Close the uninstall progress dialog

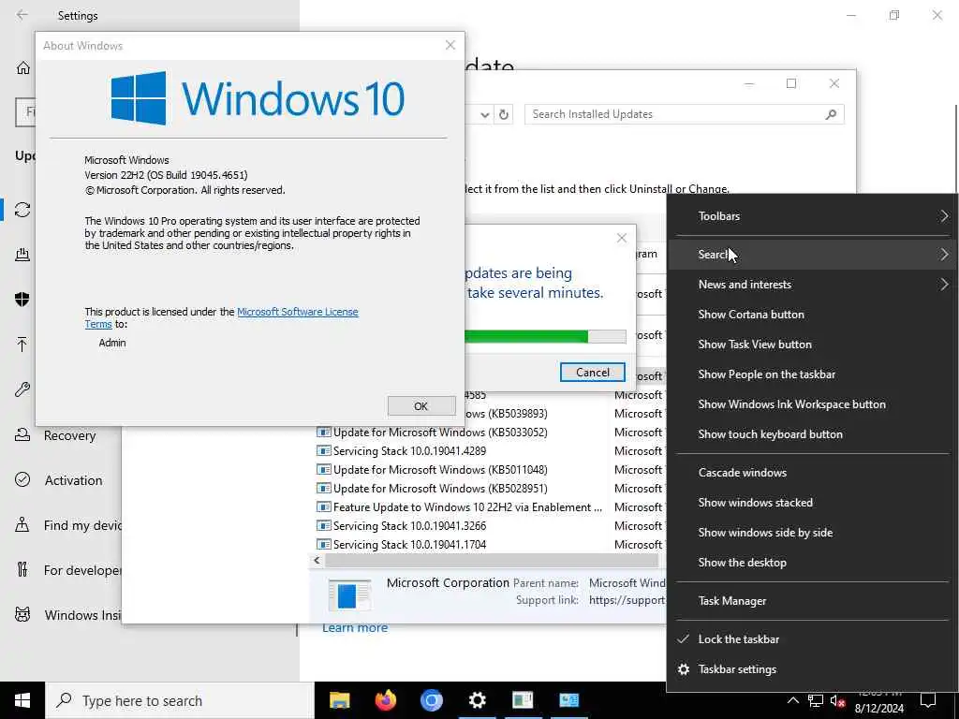click(x=622, y=238)
